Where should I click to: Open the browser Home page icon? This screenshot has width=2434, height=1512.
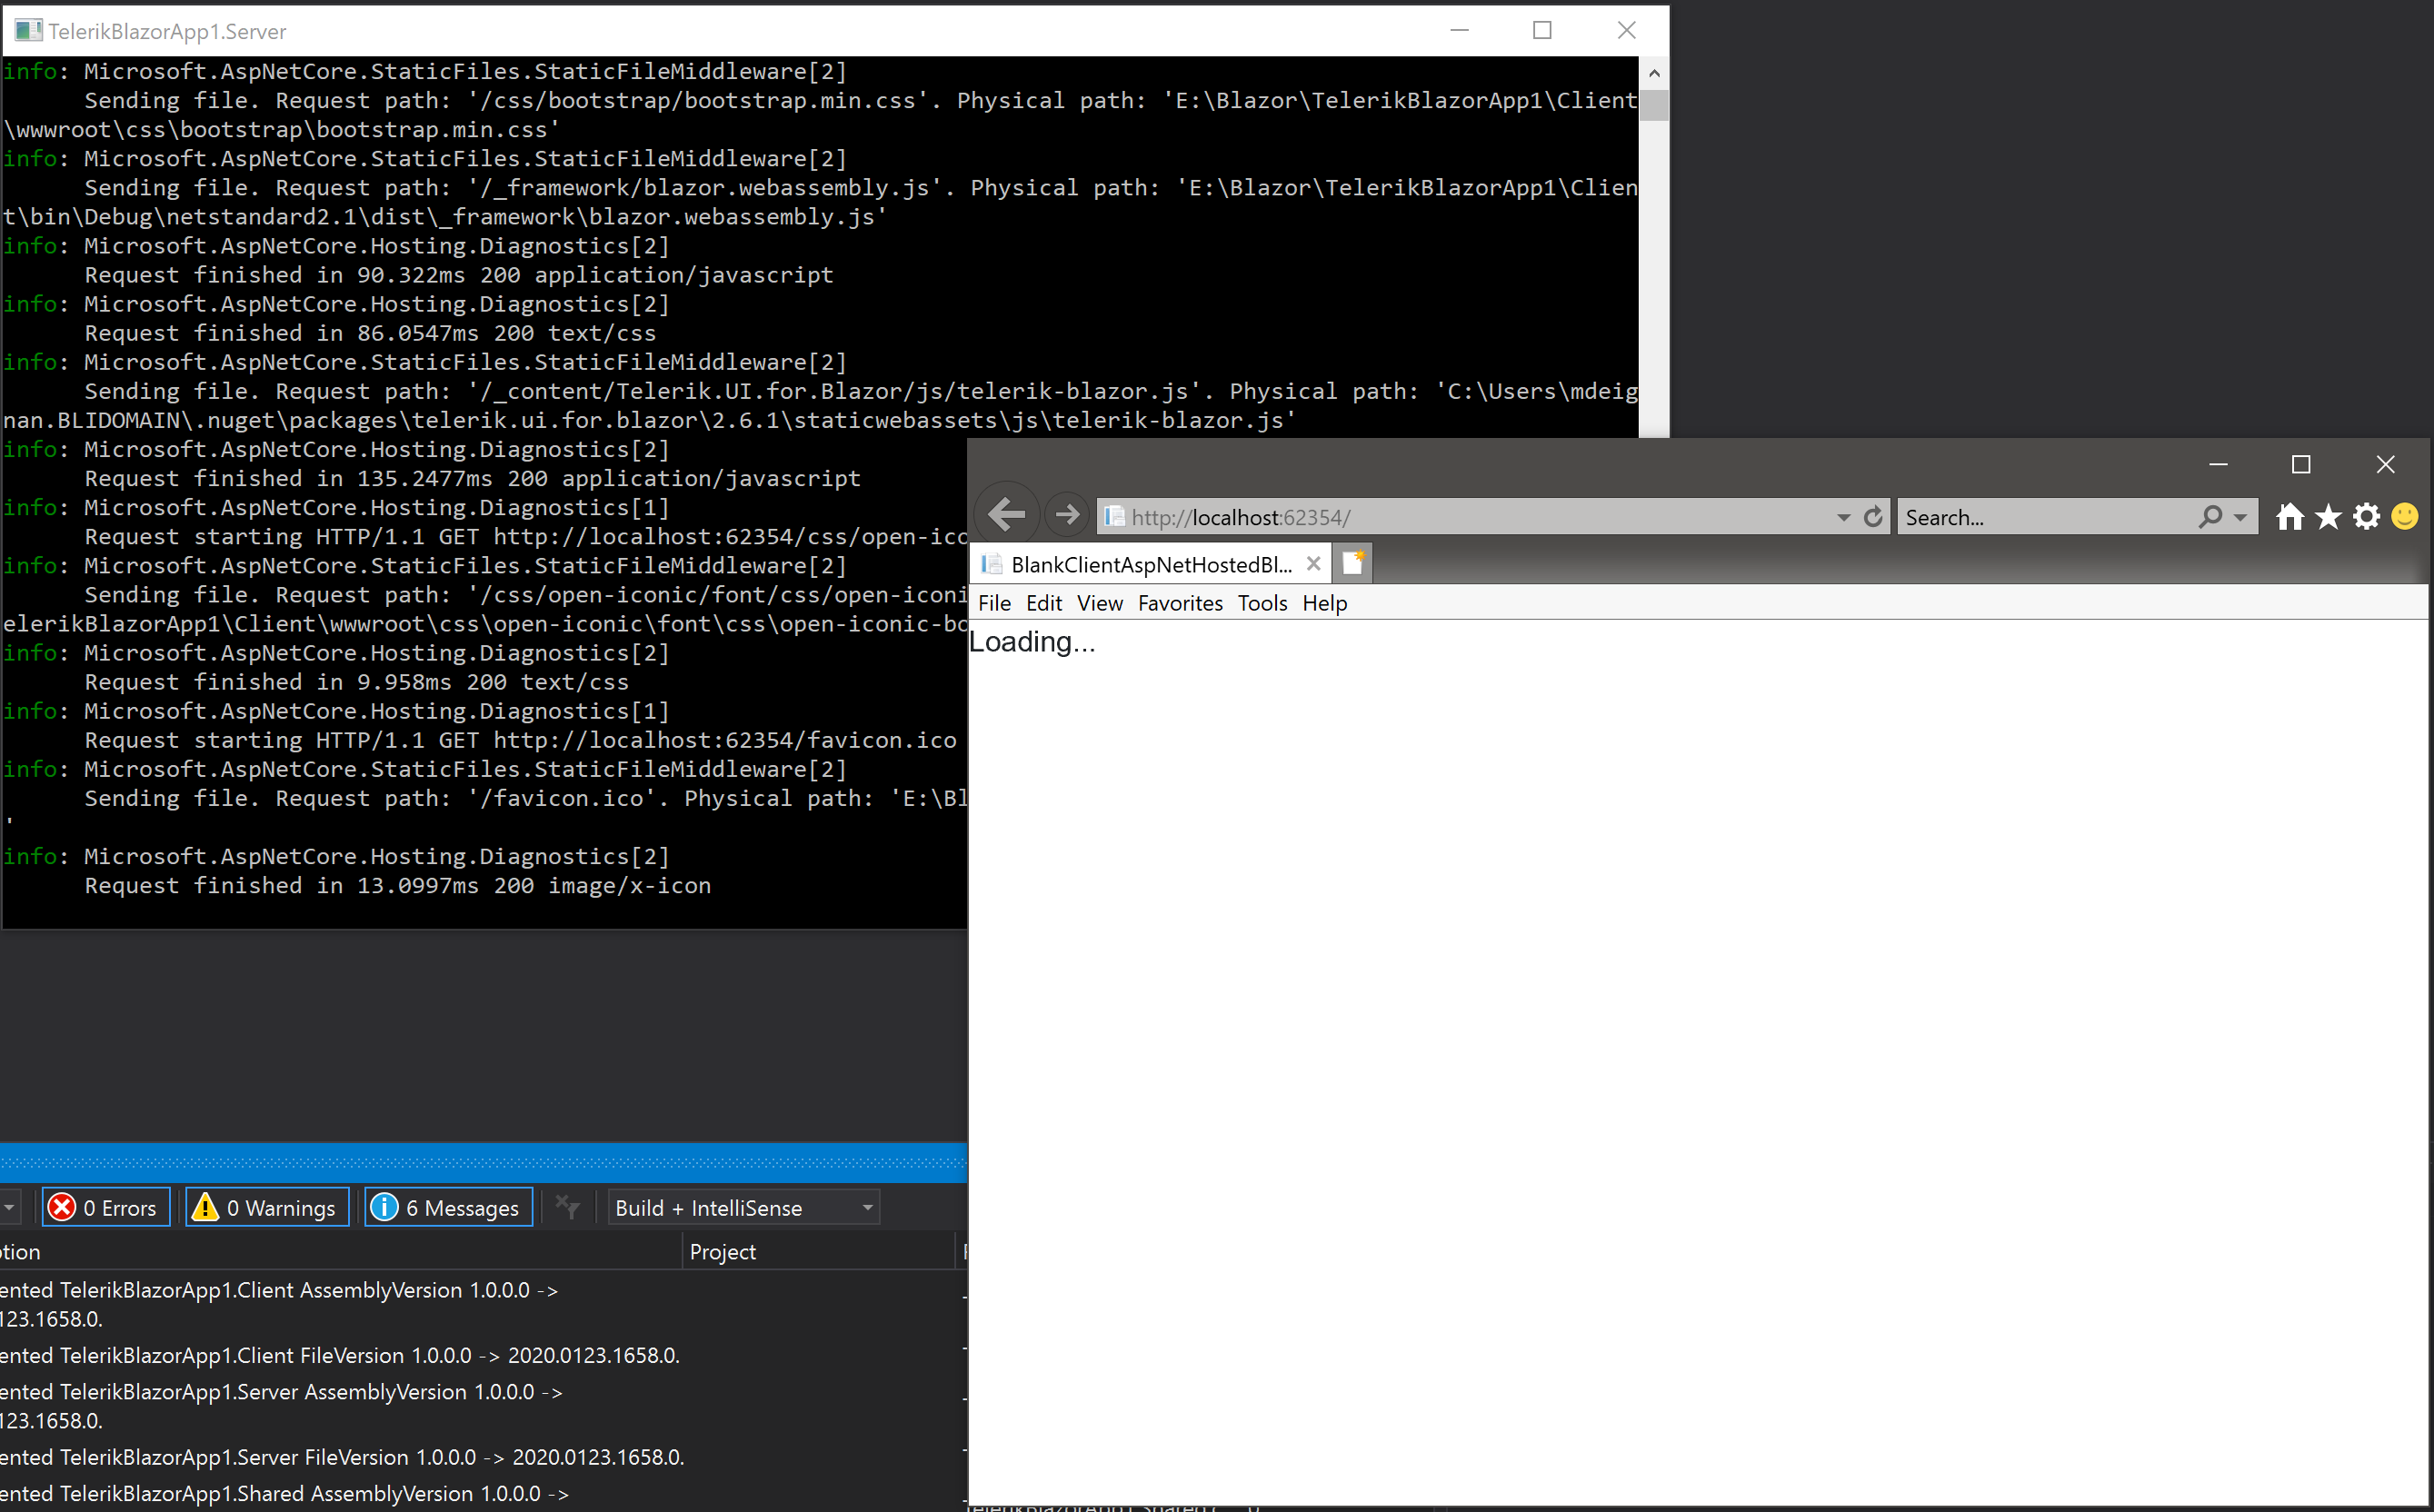2290,517
